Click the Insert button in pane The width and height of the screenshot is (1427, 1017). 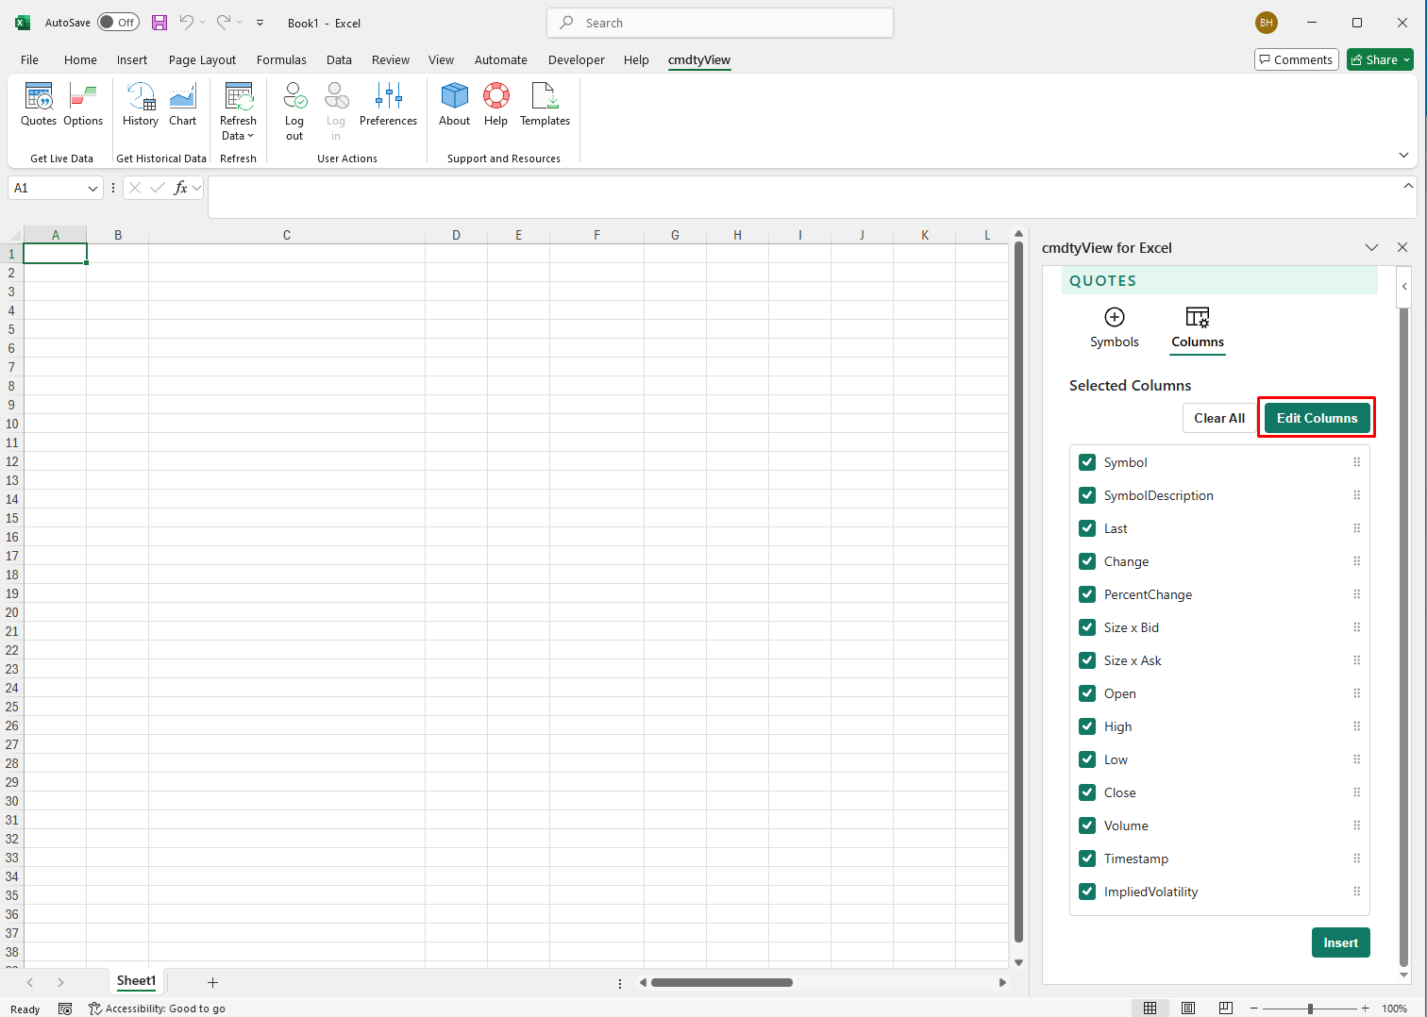[1340, 942]
